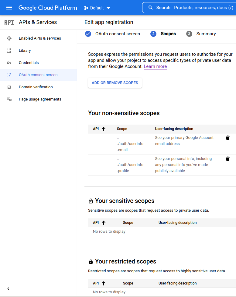Go to Credentials in the sidebar
This screenshot has width=236, height=297.
coord(29,63)
